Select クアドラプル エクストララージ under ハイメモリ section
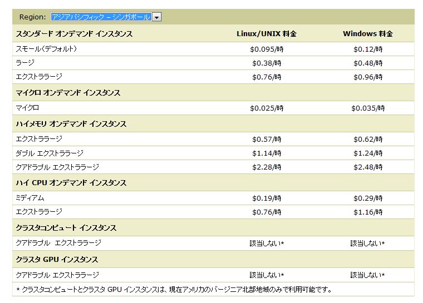The width and height of the screenshot is (423, 303). (57, 167)
